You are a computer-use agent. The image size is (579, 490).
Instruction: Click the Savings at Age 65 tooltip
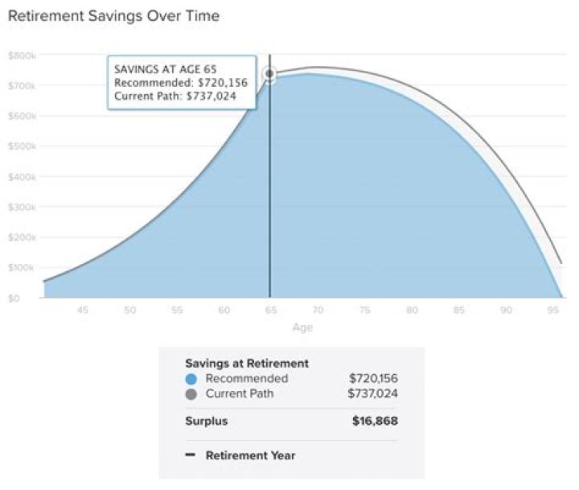[181, 83]
